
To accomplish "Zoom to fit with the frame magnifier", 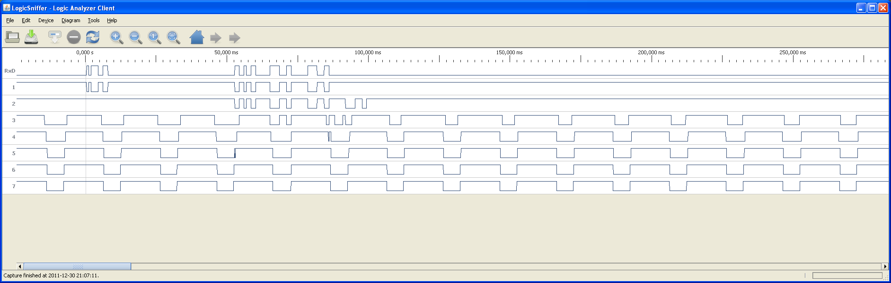I will point(173,37).
